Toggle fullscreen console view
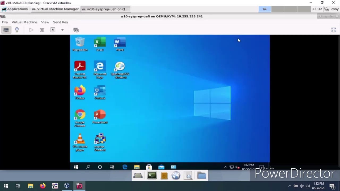 [x=334, y=30]
